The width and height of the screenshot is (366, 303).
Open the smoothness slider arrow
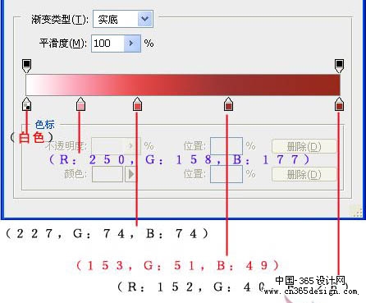132,44
